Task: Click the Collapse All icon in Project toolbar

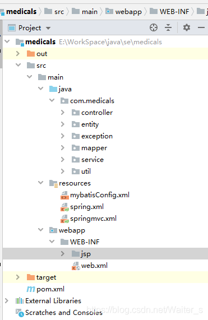Action: (x=168, y=27)
